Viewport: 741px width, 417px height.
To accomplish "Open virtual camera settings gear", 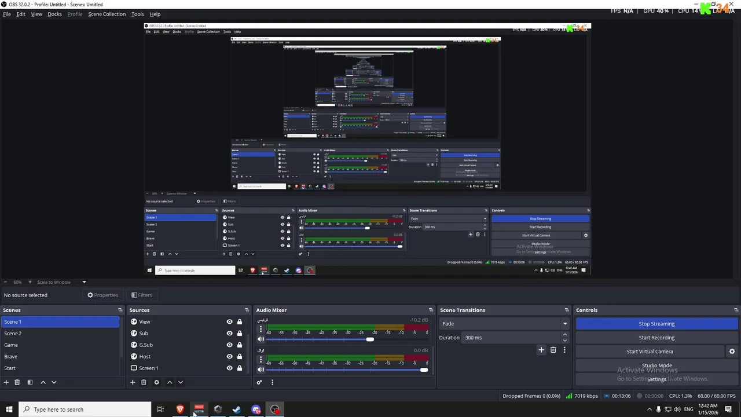I will pyautogui.click(x=732, y=352).
